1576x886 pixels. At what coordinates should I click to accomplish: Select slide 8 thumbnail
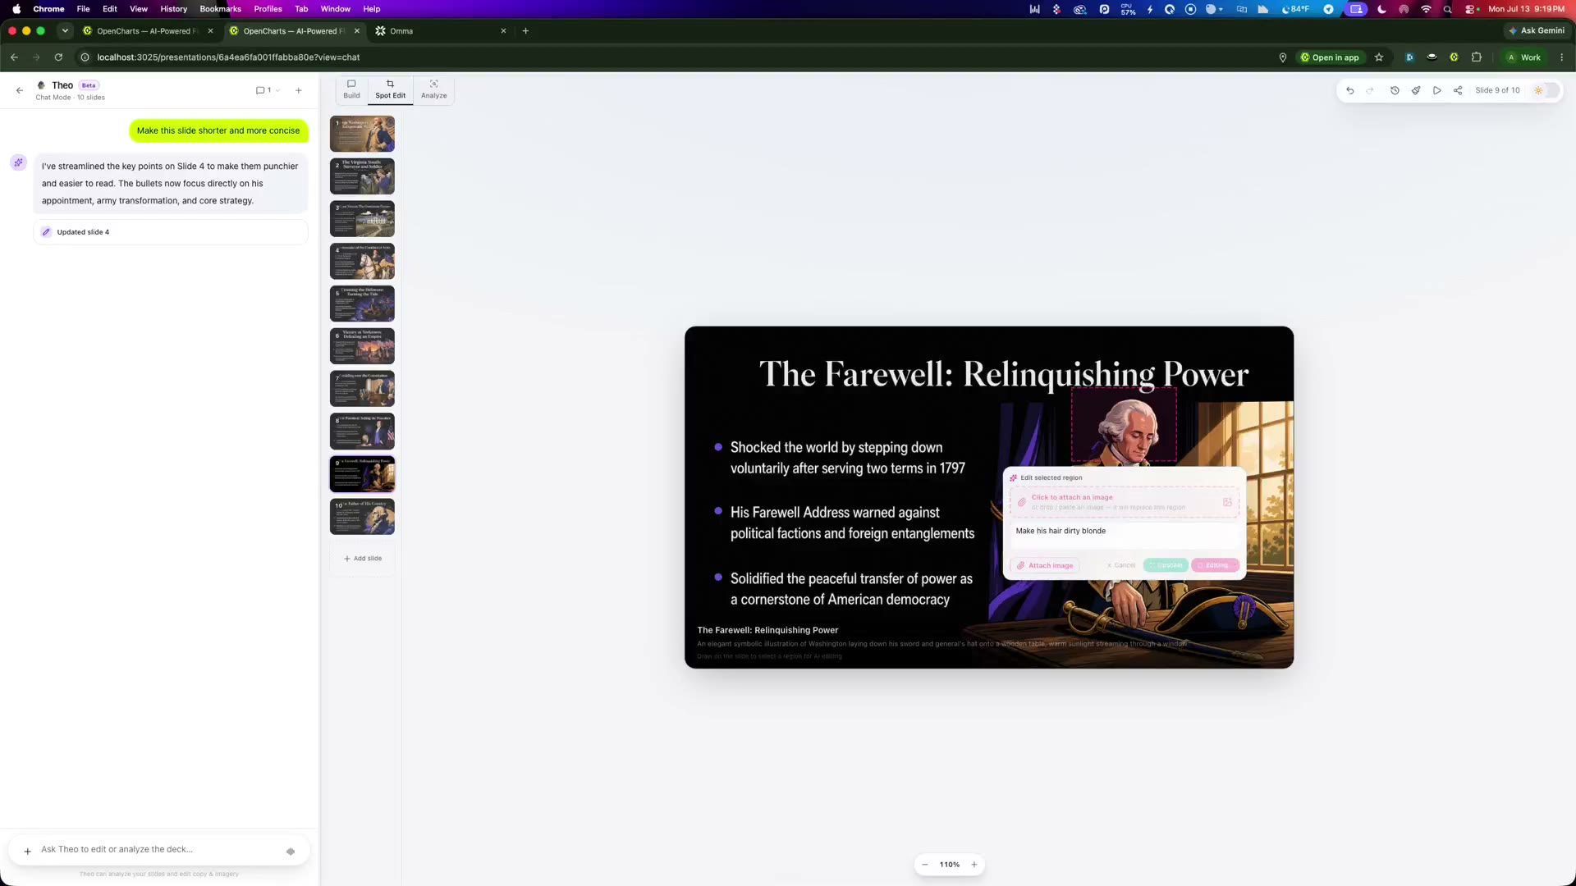tap(362, 432)
